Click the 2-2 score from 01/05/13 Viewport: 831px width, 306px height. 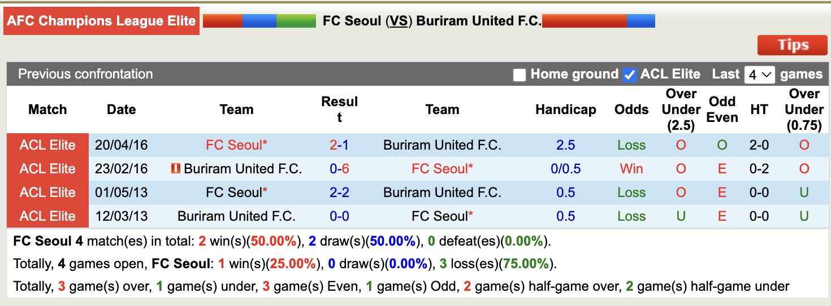point(339,193)
